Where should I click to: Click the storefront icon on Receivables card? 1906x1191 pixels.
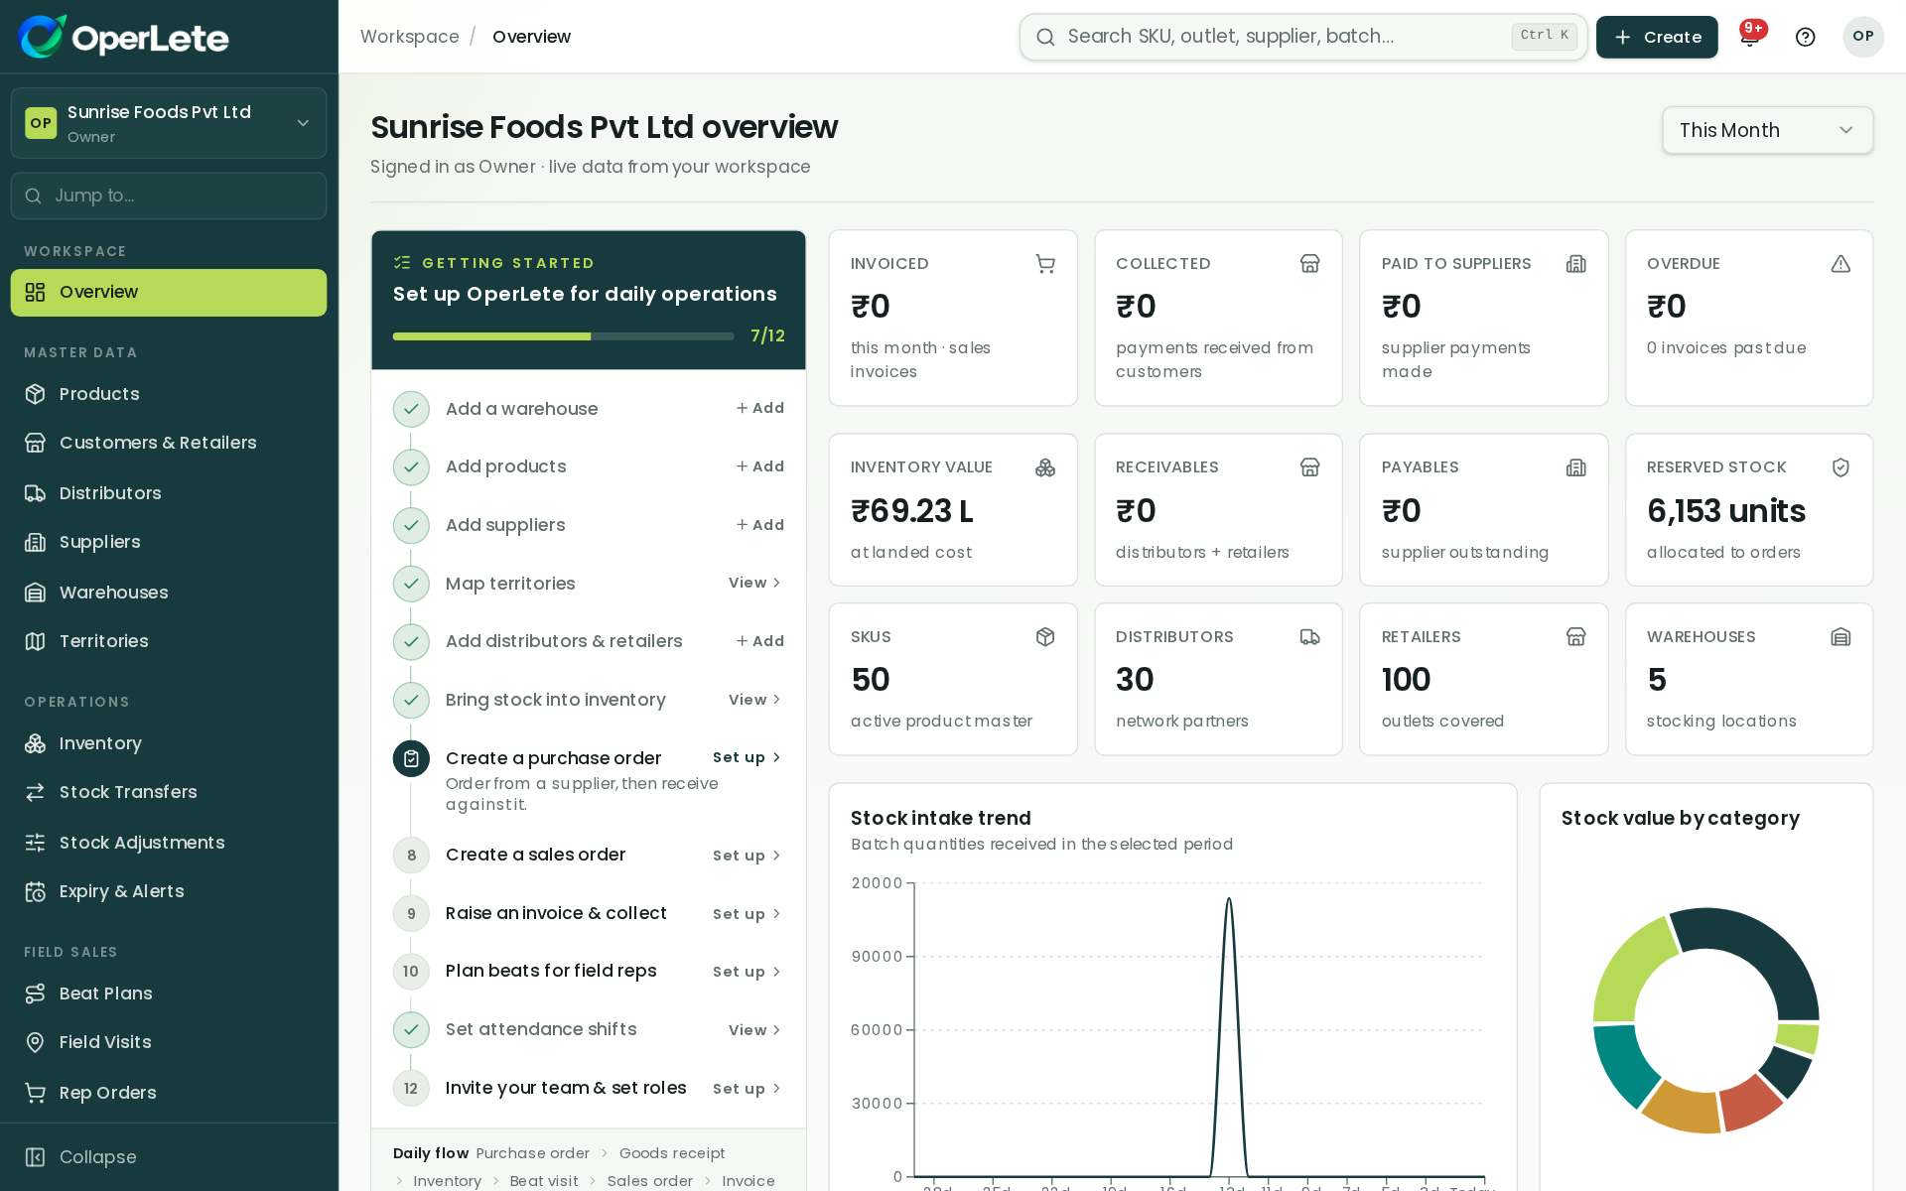click(1310, 467)
